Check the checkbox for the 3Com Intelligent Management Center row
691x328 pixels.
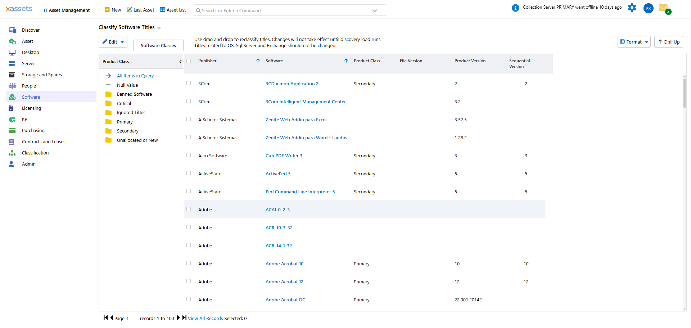pos(189,101)
